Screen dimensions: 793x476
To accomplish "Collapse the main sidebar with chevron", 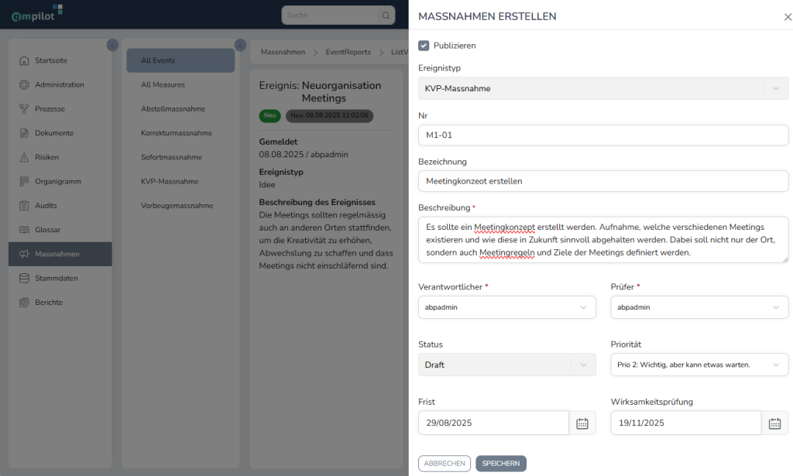I will pos(112,46).
